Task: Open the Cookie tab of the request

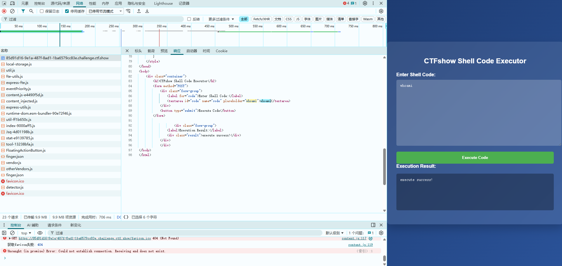Action: [221, 51]
